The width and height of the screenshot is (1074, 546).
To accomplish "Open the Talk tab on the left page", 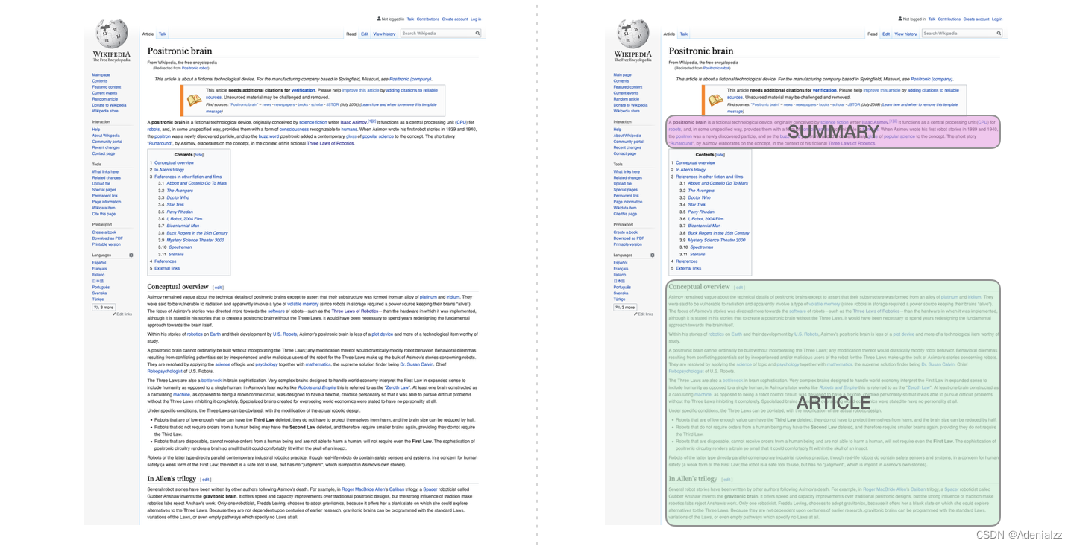I will [x=163, y=34].
